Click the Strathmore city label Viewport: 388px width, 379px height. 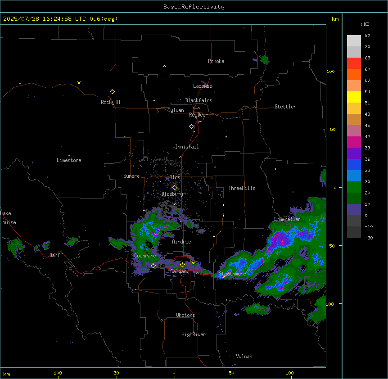coord(232,274)
